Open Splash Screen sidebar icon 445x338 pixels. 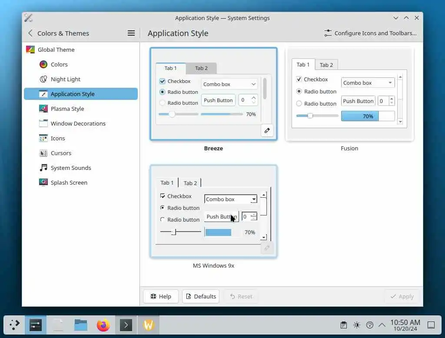(x=43, y=182)
